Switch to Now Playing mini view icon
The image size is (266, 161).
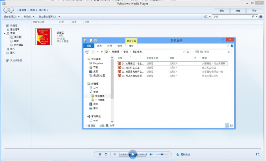[x=258, y=154]
